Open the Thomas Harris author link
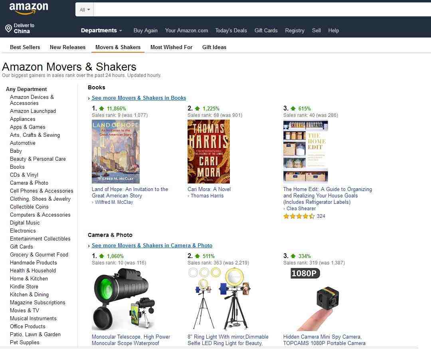This screenshot has height=349, width=431. (x=207, y=196)
